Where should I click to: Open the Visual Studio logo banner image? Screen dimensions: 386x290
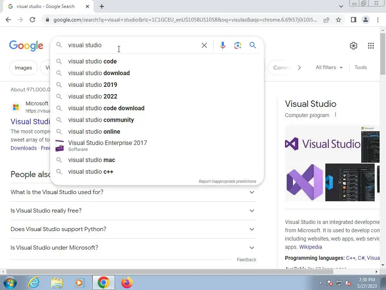(x=323, y=144)
